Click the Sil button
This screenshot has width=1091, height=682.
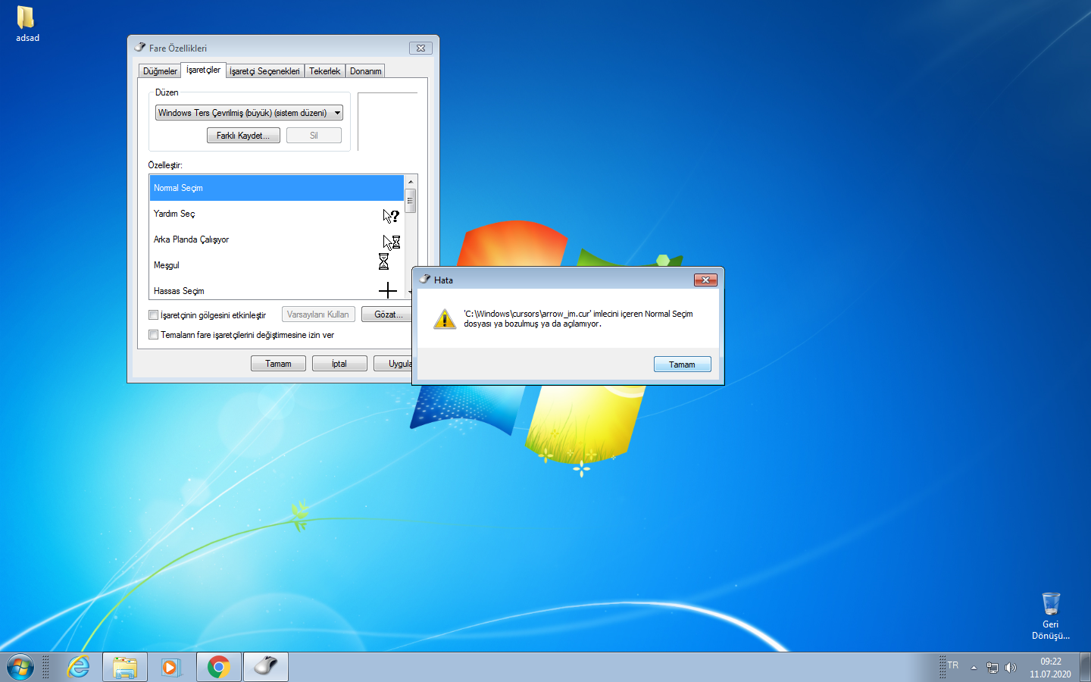(x=314, y=136)
